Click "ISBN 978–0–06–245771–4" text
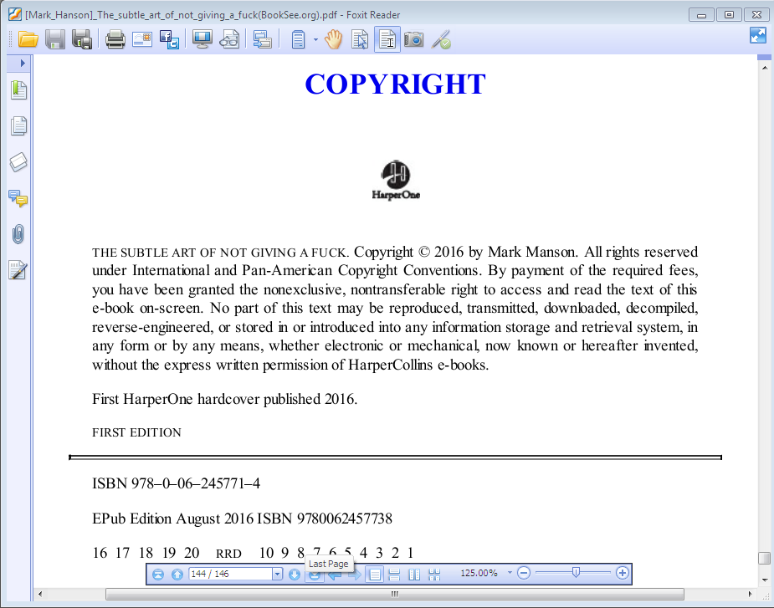Image resolution: width=774 pixels, height=608 pixels. tap(177, 483)
